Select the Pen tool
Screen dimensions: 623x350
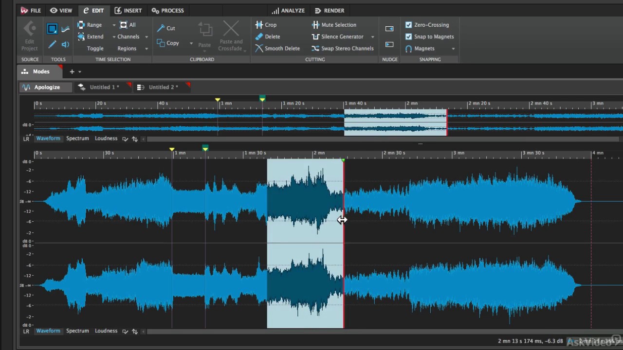point(52,44)
